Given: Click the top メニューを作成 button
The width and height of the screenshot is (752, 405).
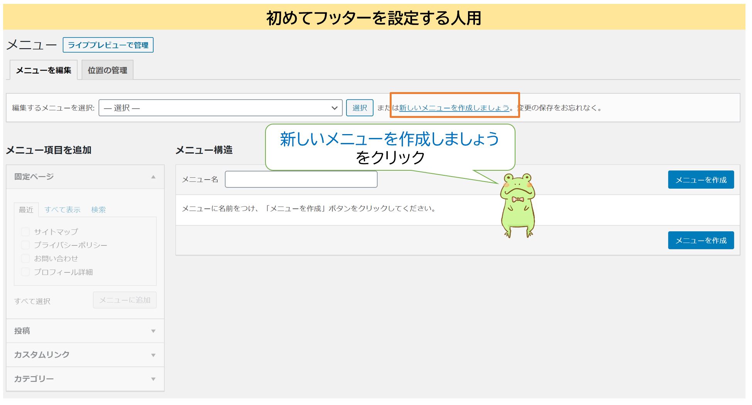Looking at the screenshot, I should (700, 179).
